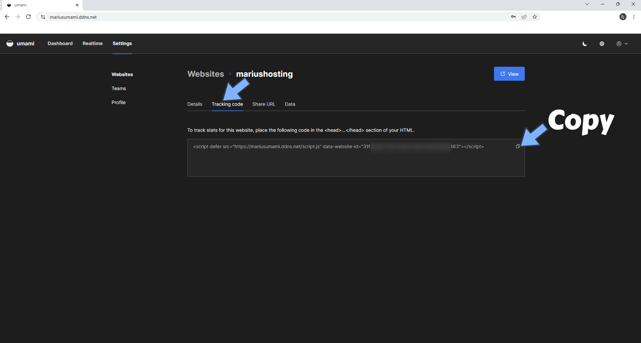Switch to the Share URL tab
641x343 pixels.
click(x=264, y=104)
